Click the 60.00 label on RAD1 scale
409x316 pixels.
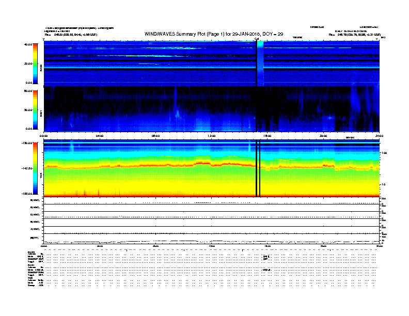[x=28, y=91]
